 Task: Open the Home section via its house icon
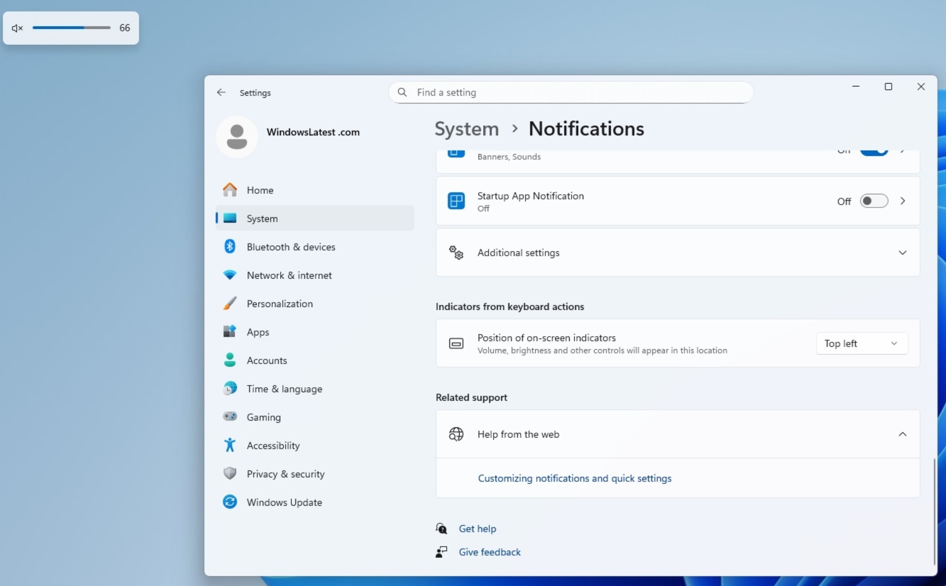click(230, 189)
